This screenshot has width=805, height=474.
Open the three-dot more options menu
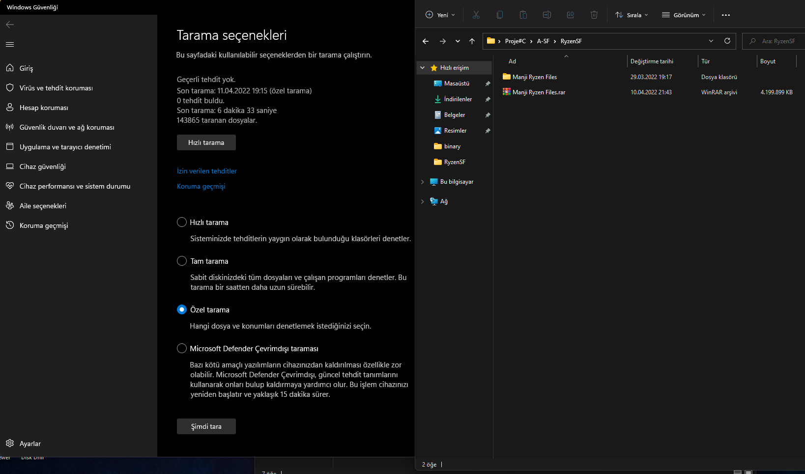point(726,15)
